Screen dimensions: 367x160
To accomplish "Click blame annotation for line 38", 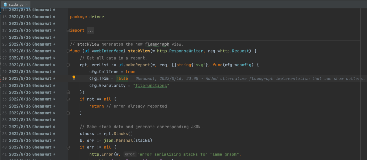I will 32,134.
